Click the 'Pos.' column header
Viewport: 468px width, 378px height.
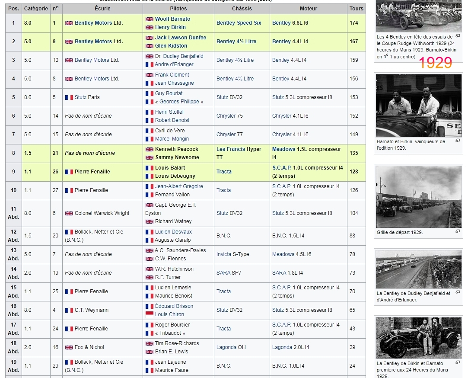[13, 9]
